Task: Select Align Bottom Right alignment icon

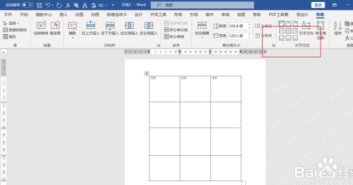Action: [295, 38]
